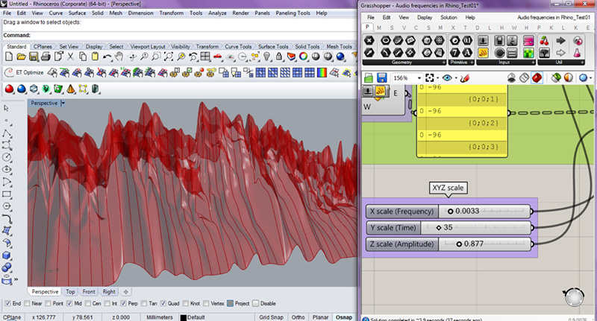Open the blue sphere preview dropdown arrow
The width and height of the screenshot is (597, 321).
[590, 78]
